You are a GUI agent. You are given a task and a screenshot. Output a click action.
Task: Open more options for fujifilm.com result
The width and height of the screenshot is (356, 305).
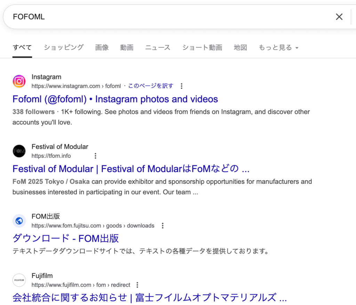tap(137, 285)
